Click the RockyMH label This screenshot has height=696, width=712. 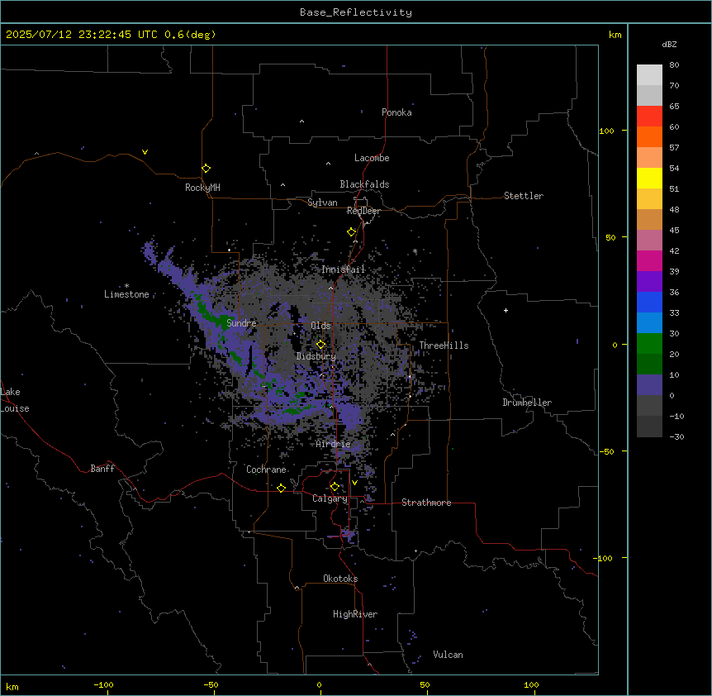coord(202,187)
